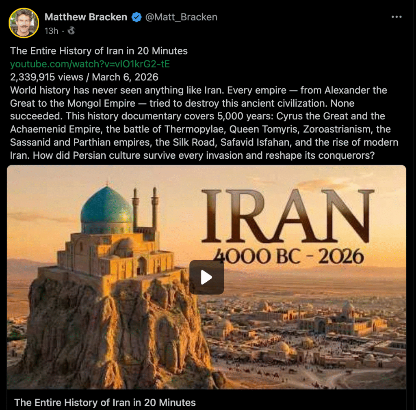416x410 pixels.
Task: Click the "4000 BC - 2026" thumbnail caption
Action: [x=288, y=256]
